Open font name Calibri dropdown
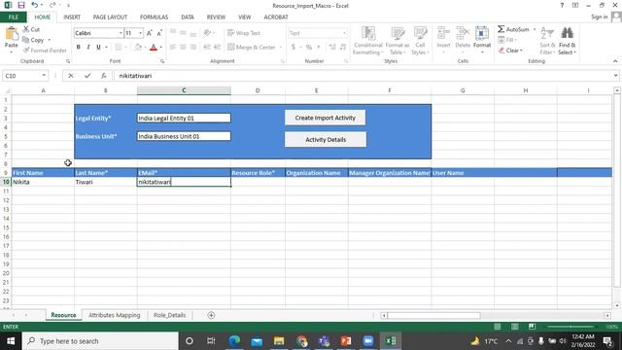622x350 pixels. [121, 33]
